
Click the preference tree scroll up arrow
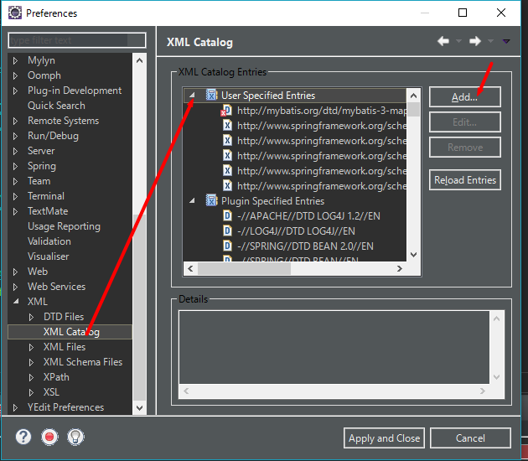(x=139, y=60)
